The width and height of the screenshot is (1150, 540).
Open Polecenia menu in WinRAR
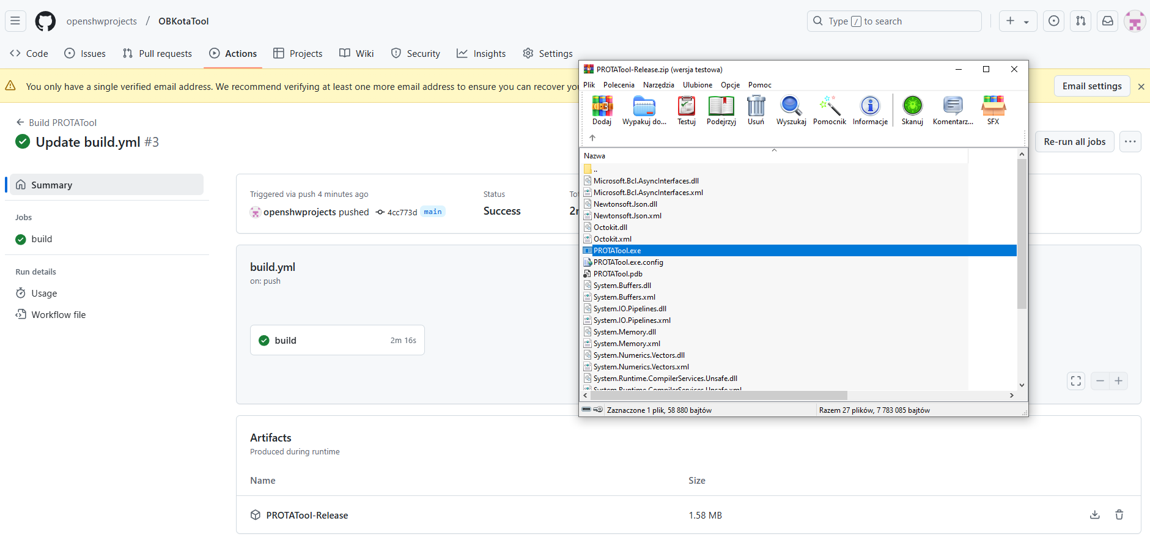tap(619, 85)
